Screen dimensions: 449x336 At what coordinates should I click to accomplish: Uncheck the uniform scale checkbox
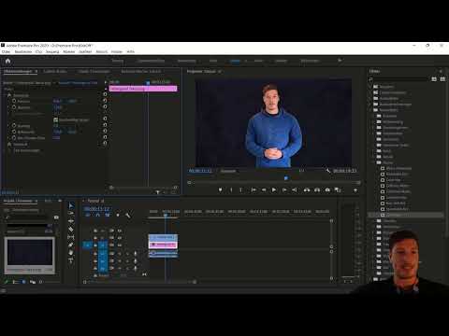tap(56, 119)
